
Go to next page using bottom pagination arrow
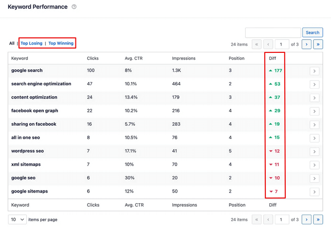(x=306, y=219)
